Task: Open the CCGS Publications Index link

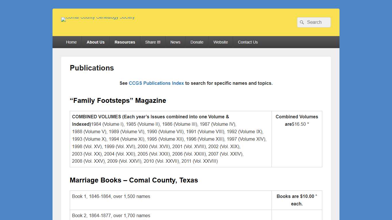Action: click(156, 83)
